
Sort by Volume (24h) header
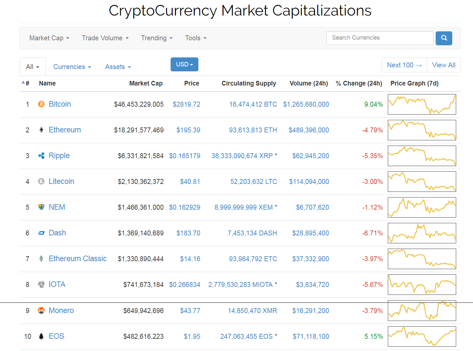(309, 84)
